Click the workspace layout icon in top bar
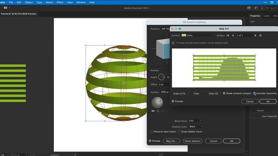The image size is (278, 156). click(x=256, y=8)
